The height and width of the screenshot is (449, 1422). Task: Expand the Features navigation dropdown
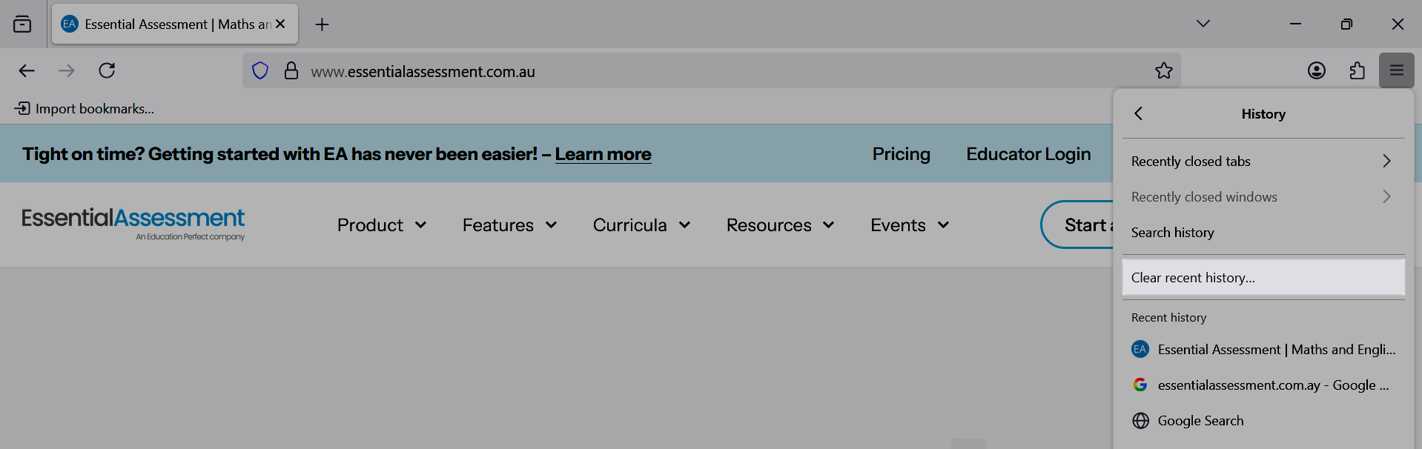tap(509, 225)
